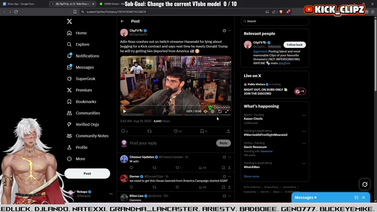Share the Cheesur Updates reply
The image size is (377, 212).
[x=229, y=168]
